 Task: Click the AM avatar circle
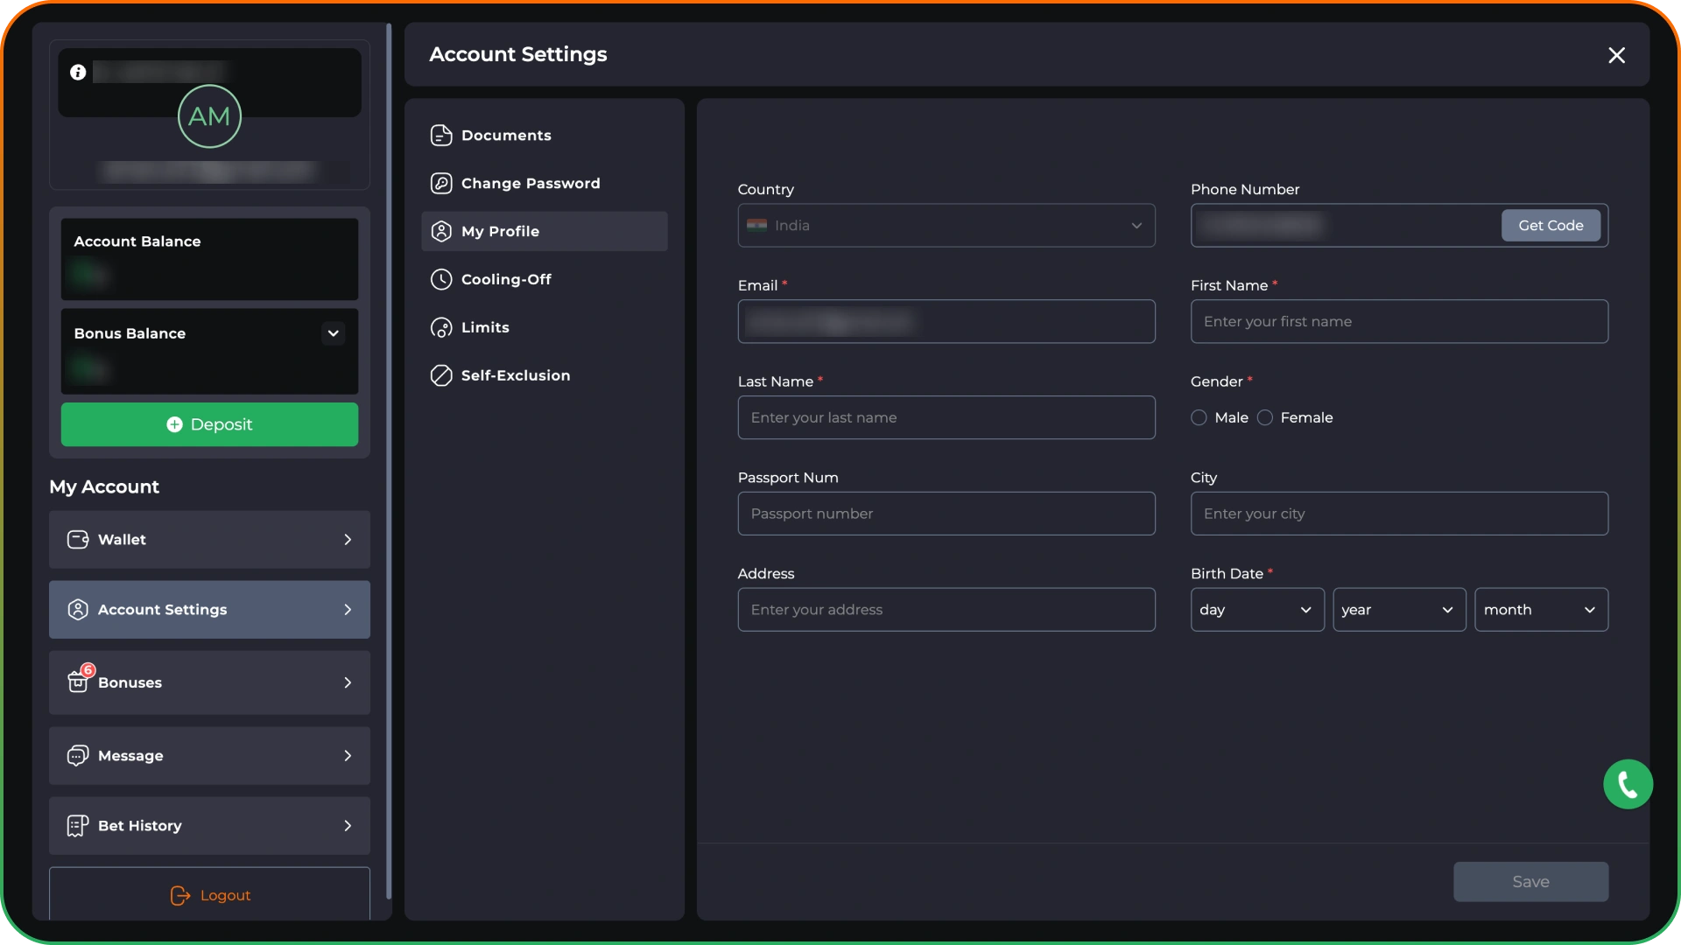[x=209, y=116]
